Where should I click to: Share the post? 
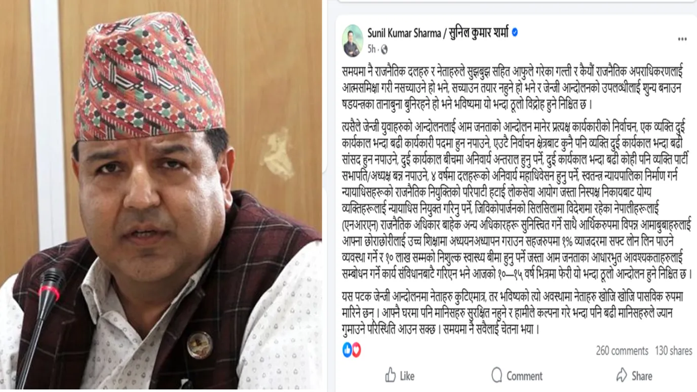click(634, 376)
